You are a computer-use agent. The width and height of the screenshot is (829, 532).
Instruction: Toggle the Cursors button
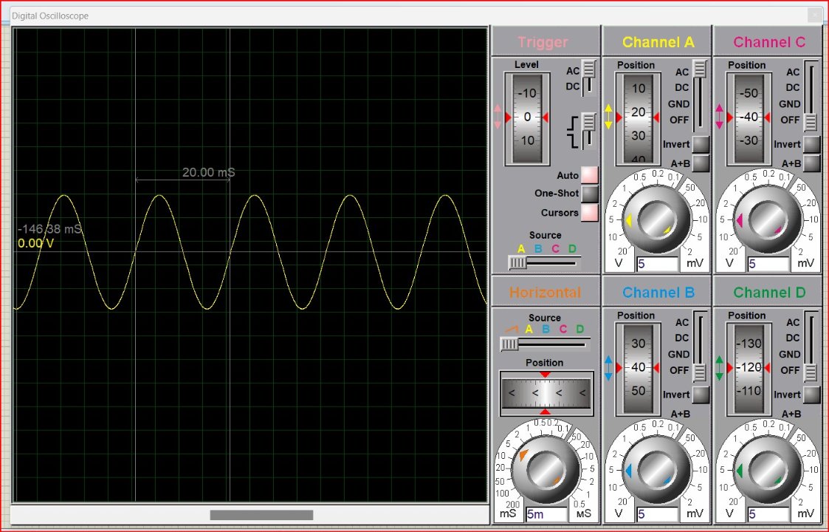590,213
